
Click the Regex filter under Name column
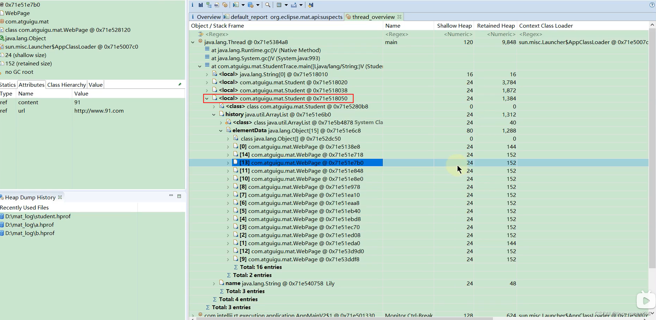click(x=397, y=34)
